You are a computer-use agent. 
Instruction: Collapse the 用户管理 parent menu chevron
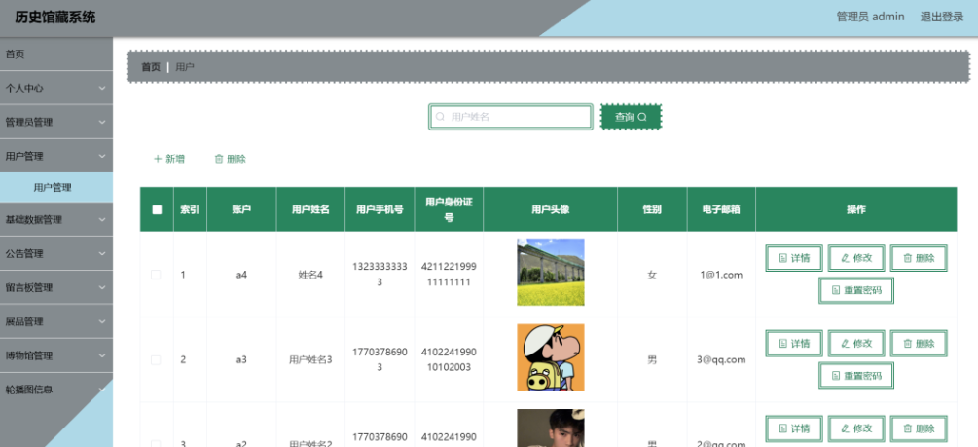pos(102,156)
